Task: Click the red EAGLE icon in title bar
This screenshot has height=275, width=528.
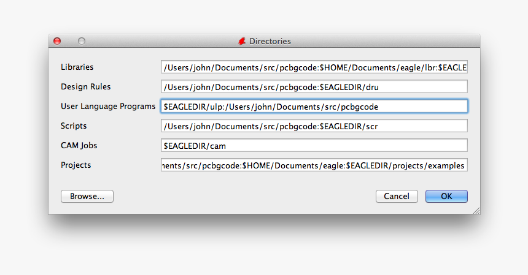Action: (242, 41)
